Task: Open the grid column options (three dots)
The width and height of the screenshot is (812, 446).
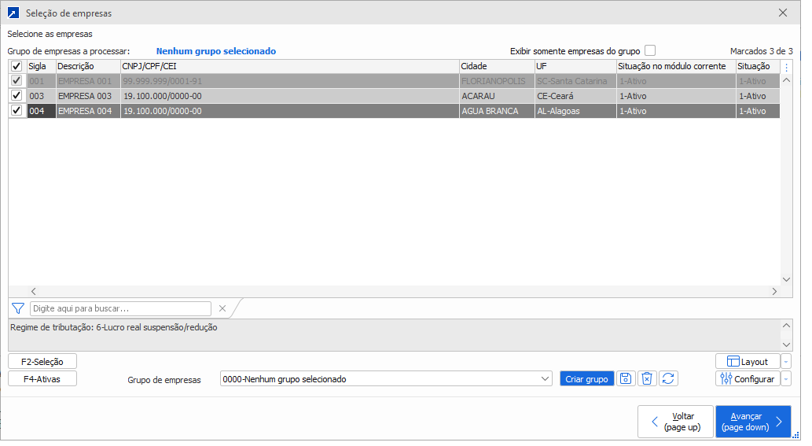Action: (787, 67)
